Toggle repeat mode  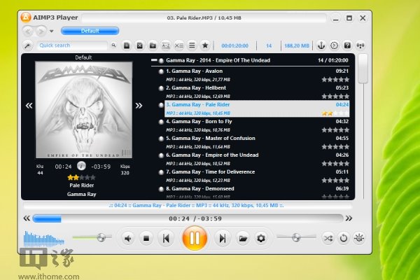click(343, 239)
